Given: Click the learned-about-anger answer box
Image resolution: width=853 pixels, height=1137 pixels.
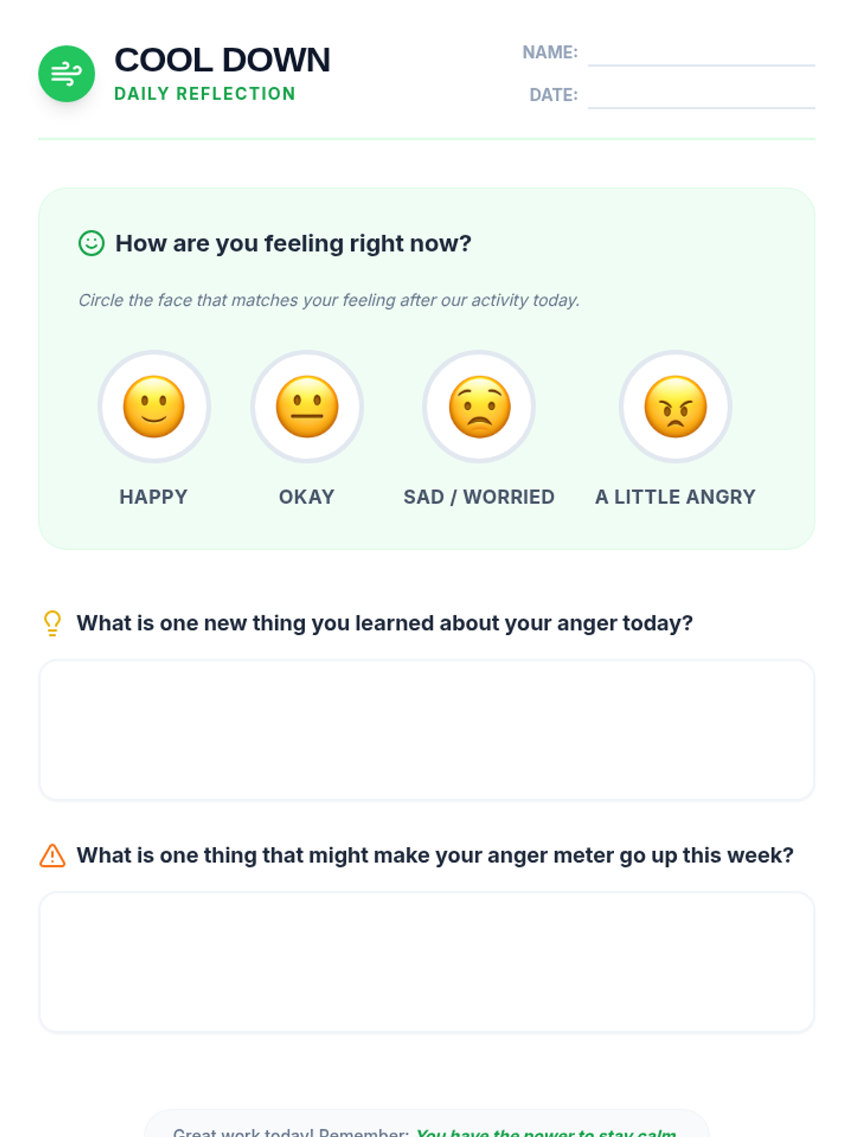Looking at the screenshot, I should (426, 730).
